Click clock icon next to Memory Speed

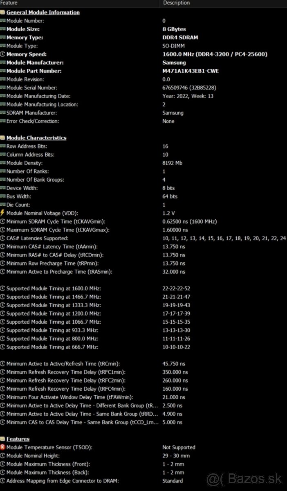[x=3, y=54]
